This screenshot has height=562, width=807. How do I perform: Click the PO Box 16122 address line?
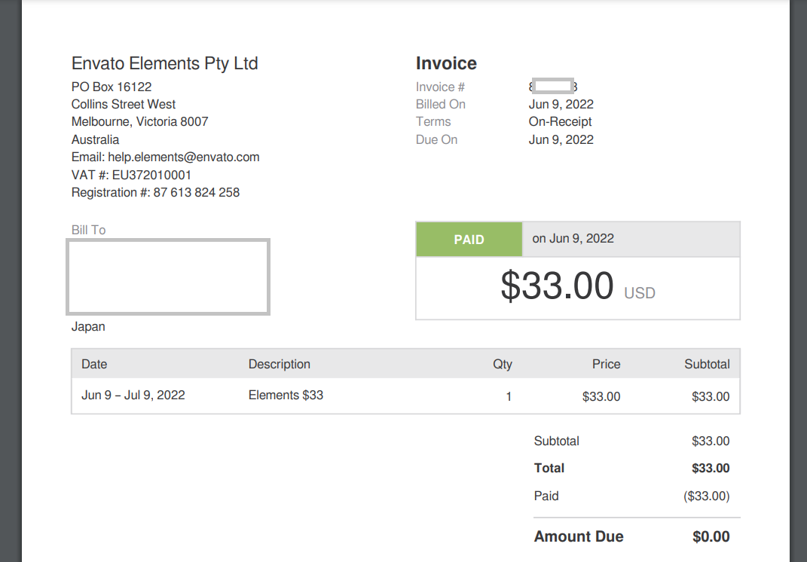click(112, 87)
